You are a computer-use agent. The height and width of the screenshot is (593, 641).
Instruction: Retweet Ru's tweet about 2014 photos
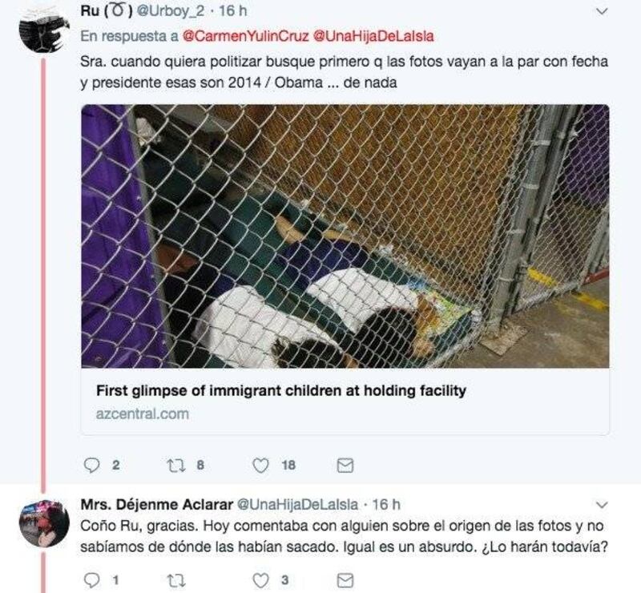(x=176, y=466)
